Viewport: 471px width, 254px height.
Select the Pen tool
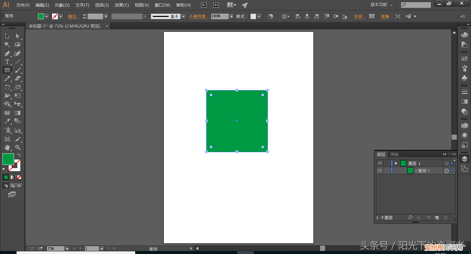(7, 53)
